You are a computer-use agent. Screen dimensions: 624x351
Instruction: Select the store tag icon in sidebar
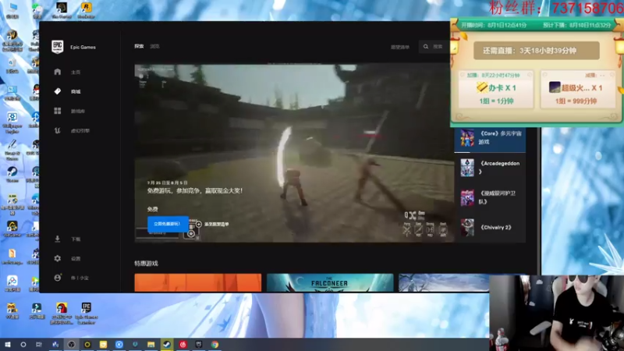[57, 91]
